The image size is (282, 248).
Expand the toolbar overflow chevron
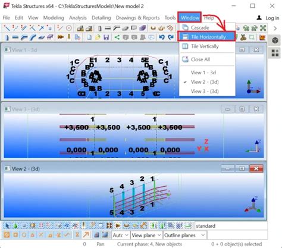[x=275, y=29]
